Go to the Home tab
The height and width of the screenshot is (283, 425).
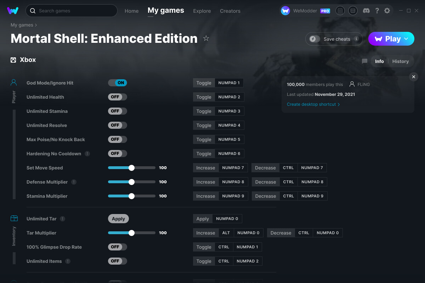coord(131,11)
